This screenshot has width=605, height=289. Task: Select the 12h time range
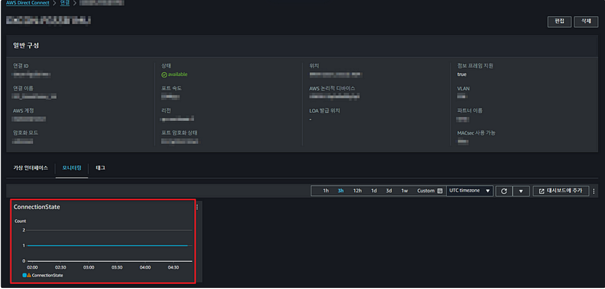tap(357, 191)
